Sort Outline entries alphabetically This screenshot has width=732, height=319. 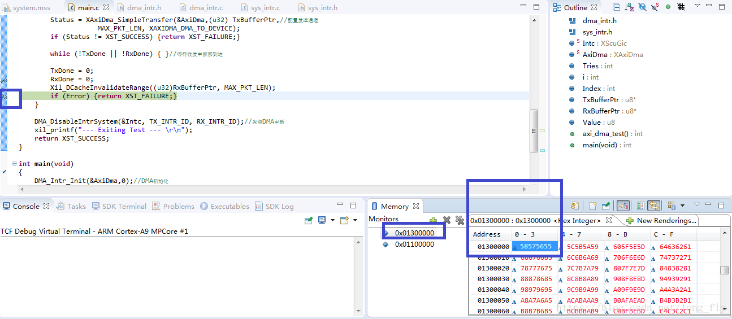tap(629, 7)
